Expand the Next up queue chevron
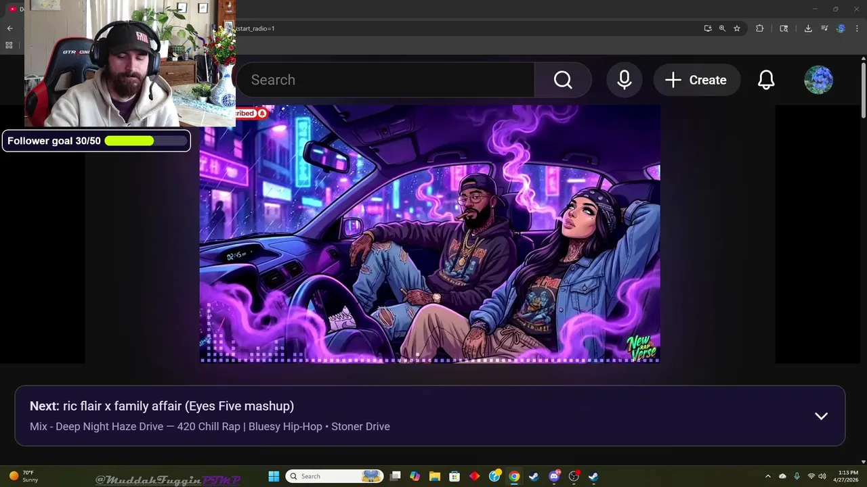The image size is (867, 487). click(821, 416)
